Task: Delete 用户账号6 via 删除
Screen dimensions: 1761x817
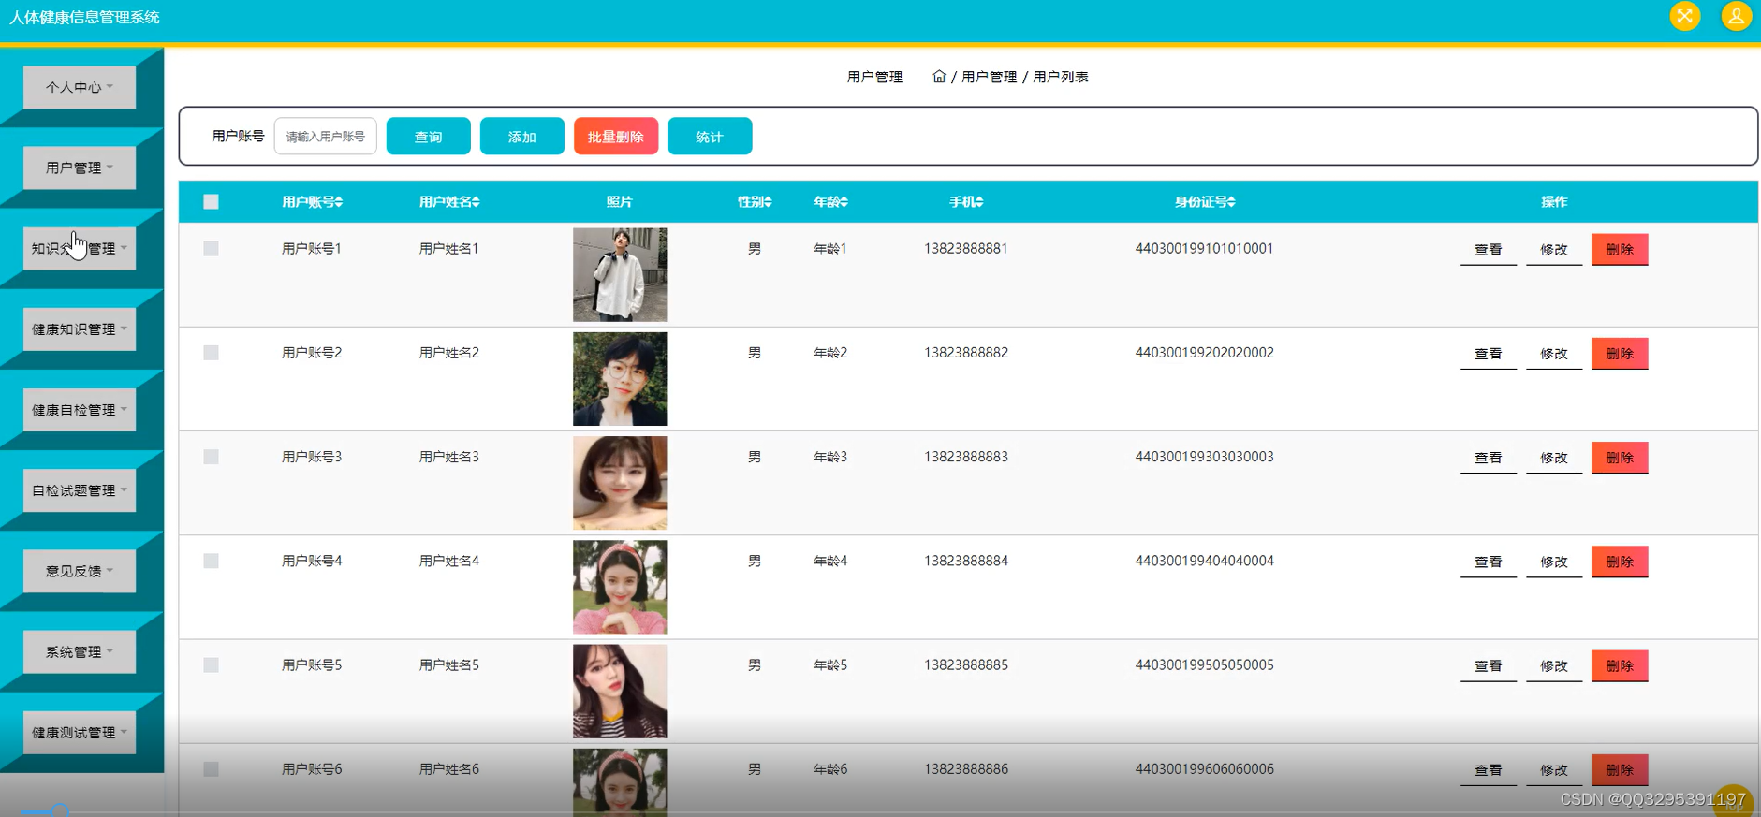Action: tap(1620, 770)
